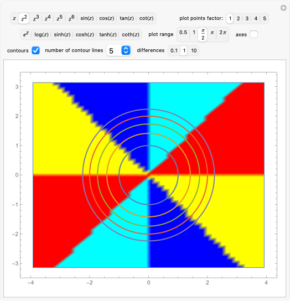Set plot points factor to 3
Viewport: 290px width, 301px height.
(247, 19)
